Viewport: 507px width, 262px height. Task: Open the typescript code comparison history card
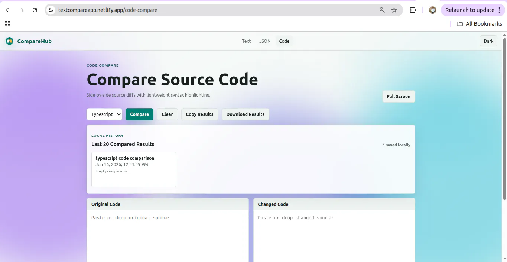click(x=134, y=169)
